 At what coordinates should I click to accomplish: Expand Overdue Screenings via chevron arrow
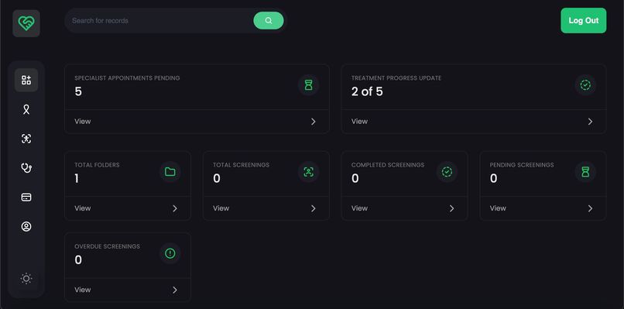(x=175, y=290)
